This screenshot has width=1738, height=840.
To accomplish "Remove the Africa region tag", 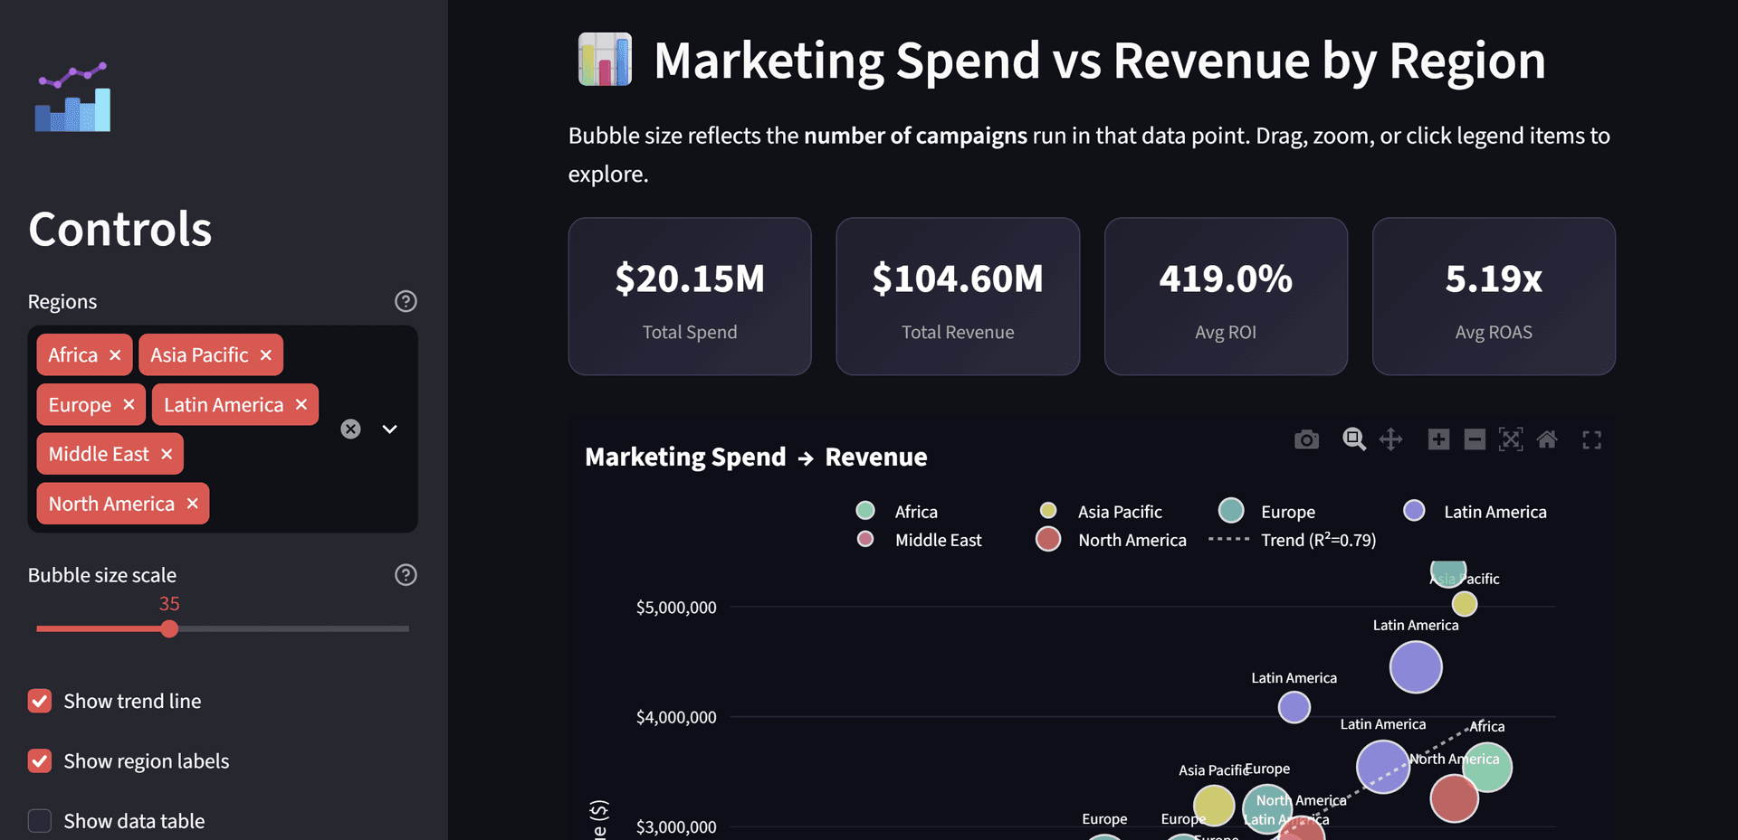I will click(x=115, y=355).
